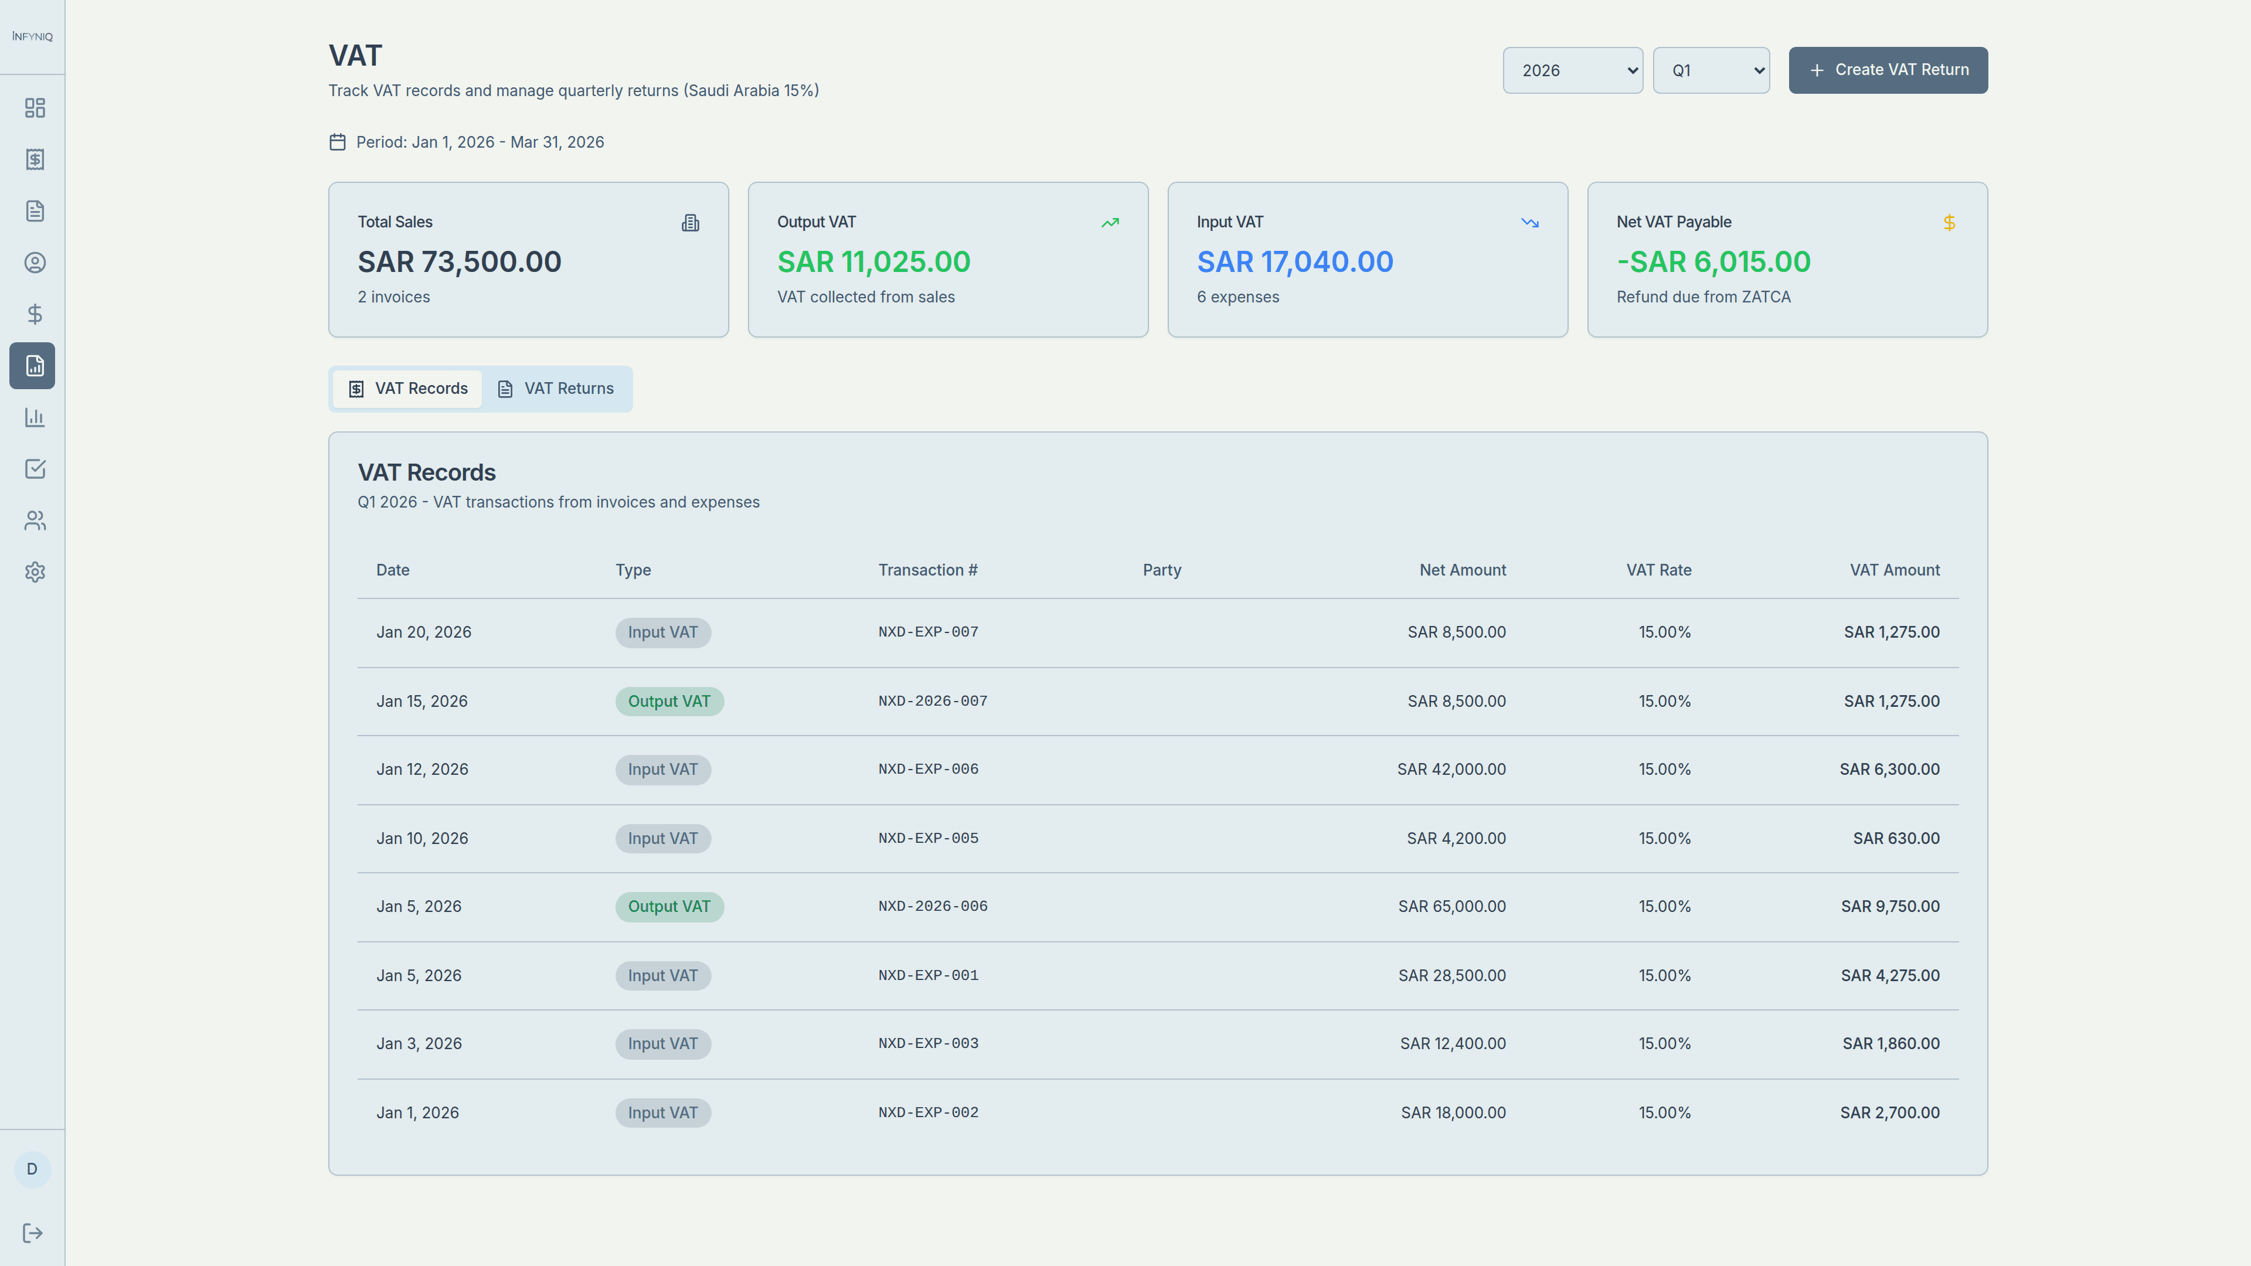Open the team members icon in sidebar
The height and width of the screenshot is (1266, 2251).
tap(35, 520)
